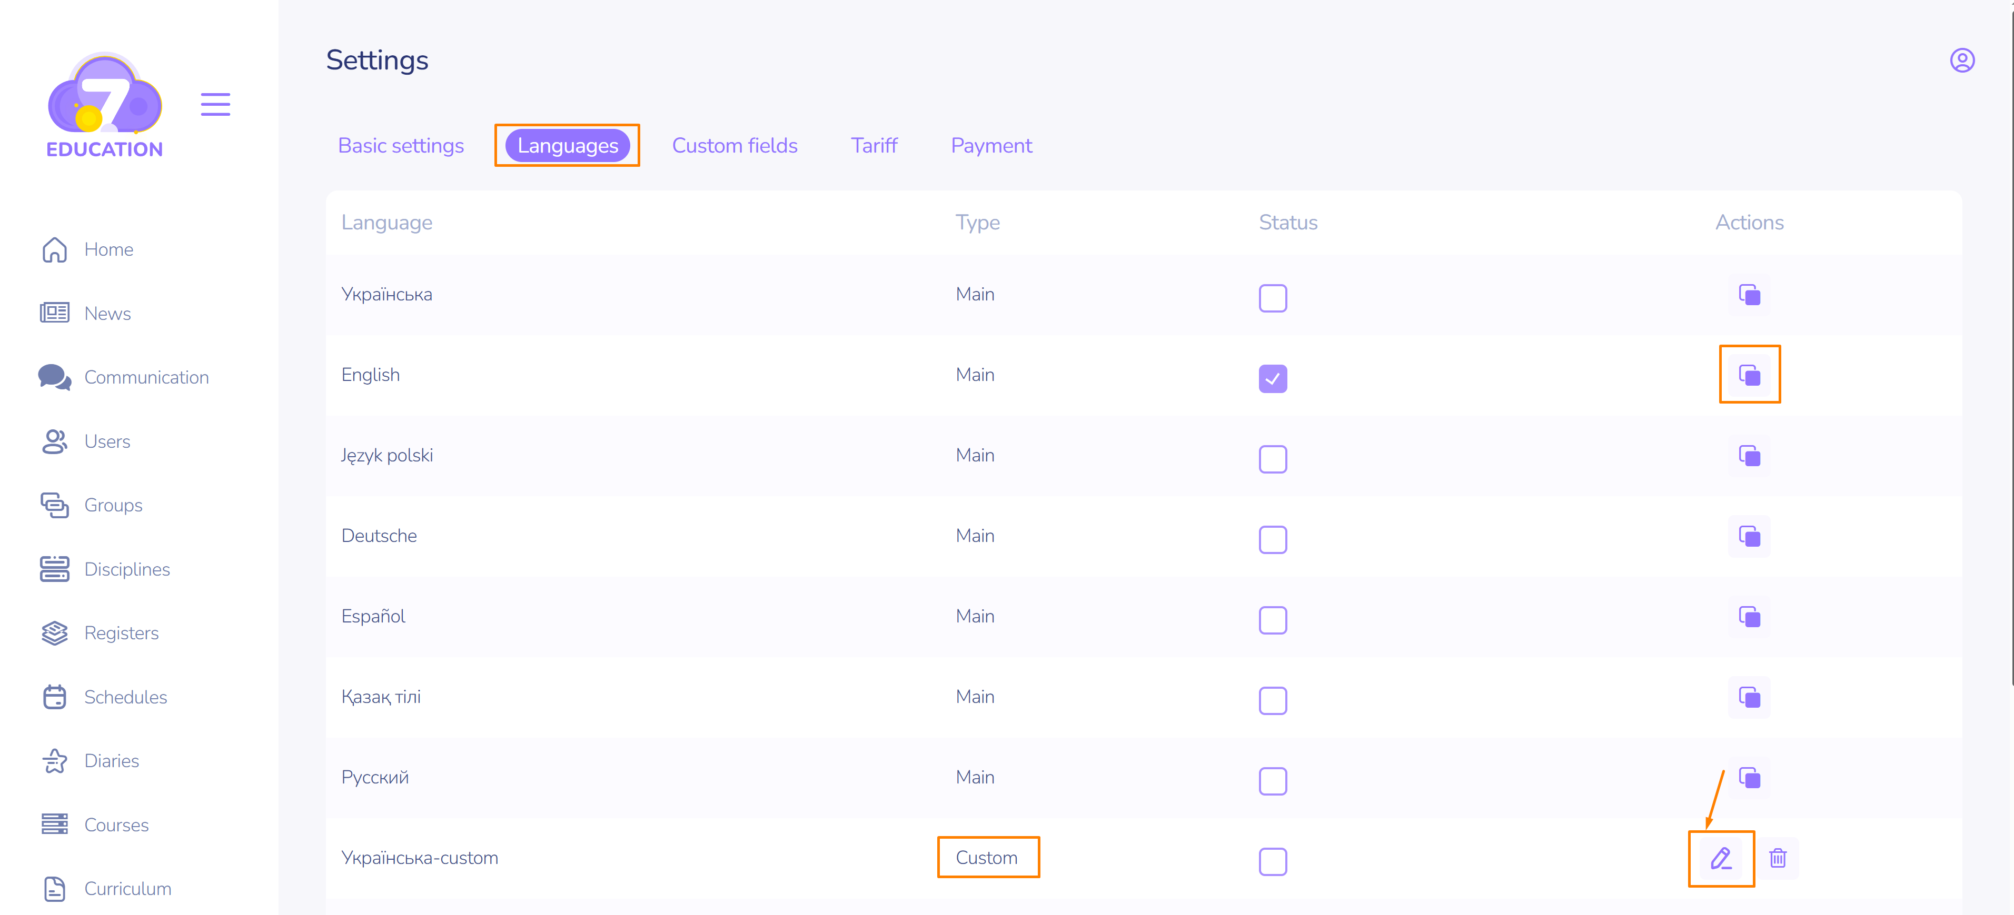Click the copy icon for Español row
Viewport: 2014px width, 915px height.
click(1749, 617)
